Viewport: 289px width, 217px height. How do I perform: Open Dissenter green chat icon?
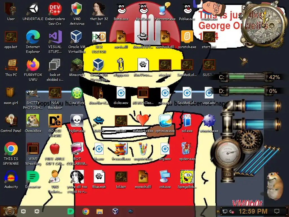(33, 177)
